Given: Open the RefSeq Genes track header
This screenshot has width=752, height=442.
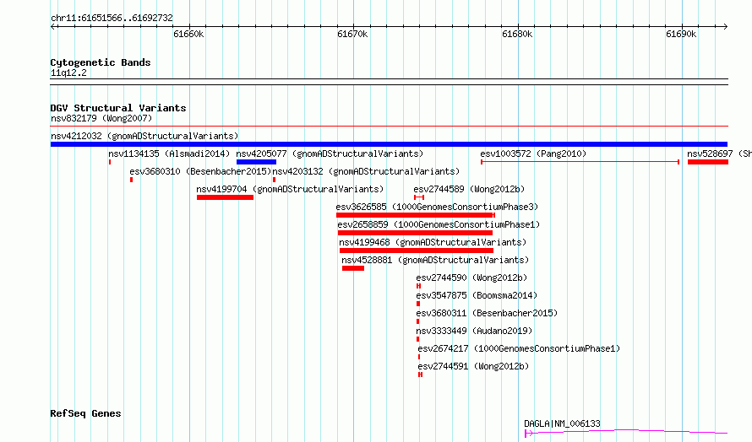Looking at the screenshot, I should (85, 413).
